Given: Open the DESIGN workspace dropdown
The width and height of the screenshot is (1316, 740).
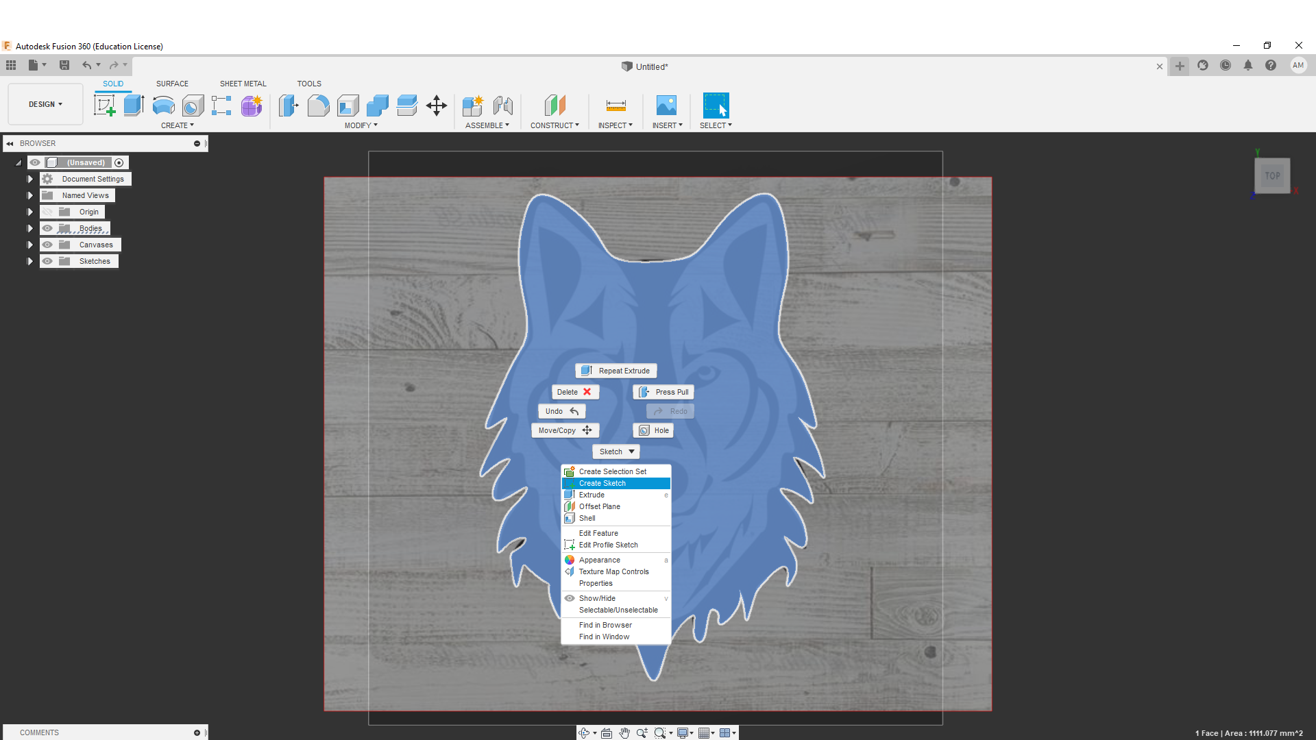Looking at the screenshot, I should coord(45,104).
